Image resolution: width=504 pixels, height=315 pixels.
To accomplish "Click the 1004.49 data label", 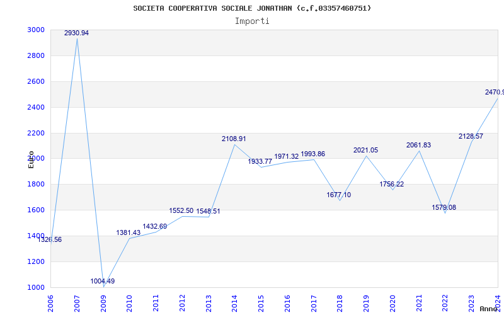I will (103, 281).
